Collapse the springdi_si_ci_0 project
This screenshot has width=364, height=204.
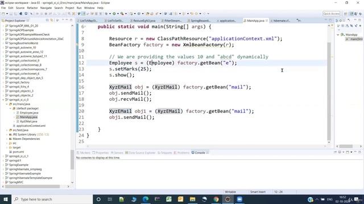(3, 100)
